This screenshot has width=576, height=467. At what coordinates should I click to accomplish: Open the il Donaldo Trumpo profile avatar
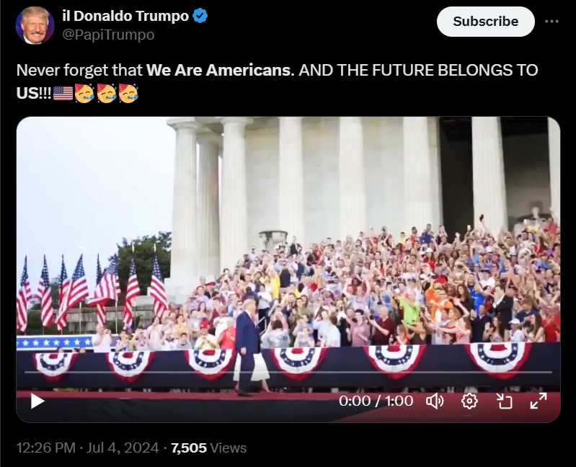(35, 25)
